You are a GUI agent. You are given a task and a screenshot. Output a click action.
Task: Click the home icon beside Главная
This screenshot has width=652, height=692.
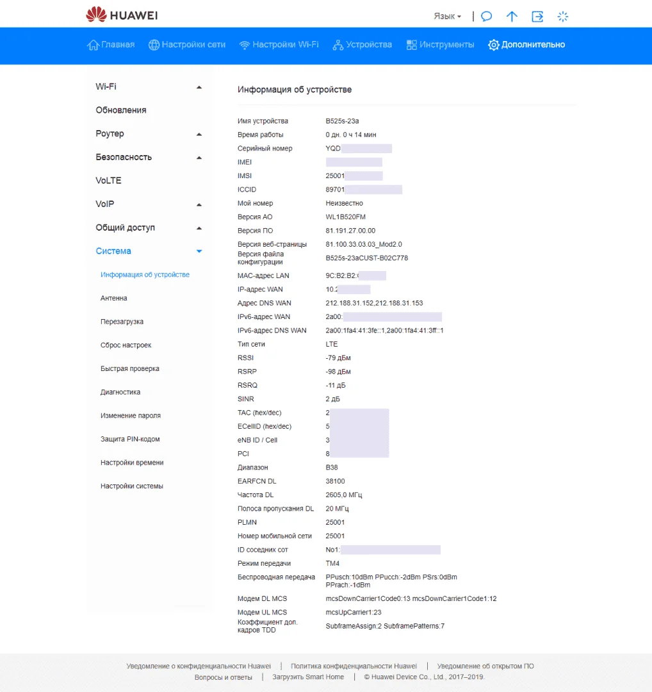tap(93, 45)
